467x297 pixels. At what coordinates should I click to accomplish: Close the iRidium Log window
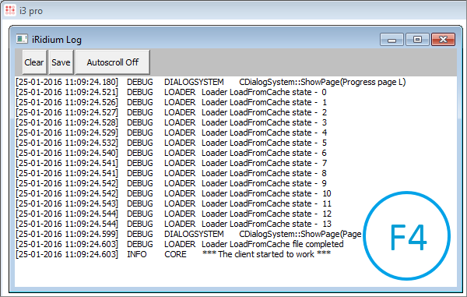pos(443,39)
